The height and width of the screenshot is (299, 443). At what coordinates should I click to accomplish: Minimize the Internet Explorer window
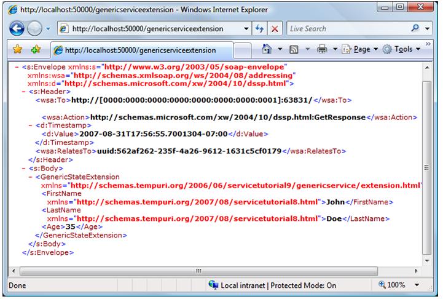[385, 7]
